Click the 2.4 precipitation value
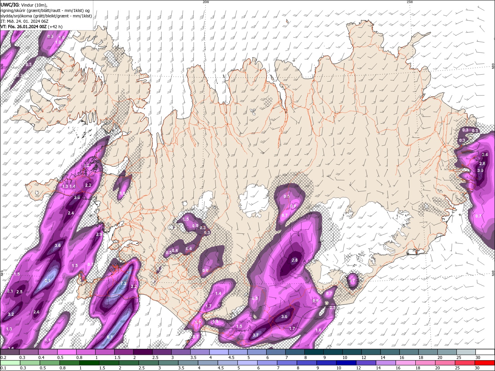The width and height of the screenshot is (495, 371). point(71,213)
